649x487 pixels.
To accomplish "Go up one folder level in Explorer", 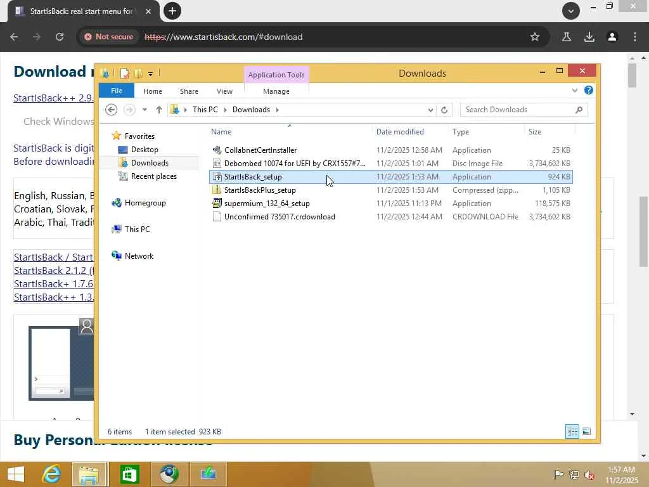I will tap(159, 110).
